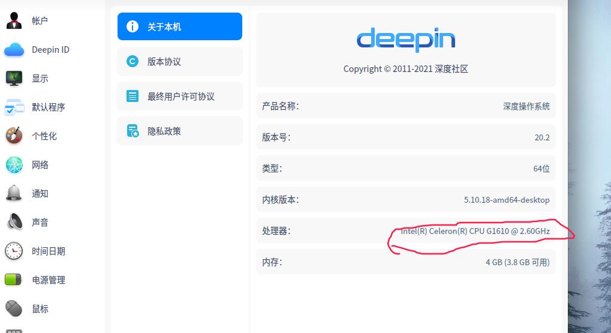Screen dimensions: 611x333
Task: Click the 最终用户许可协议 document icon
Action: pos(133,96)
